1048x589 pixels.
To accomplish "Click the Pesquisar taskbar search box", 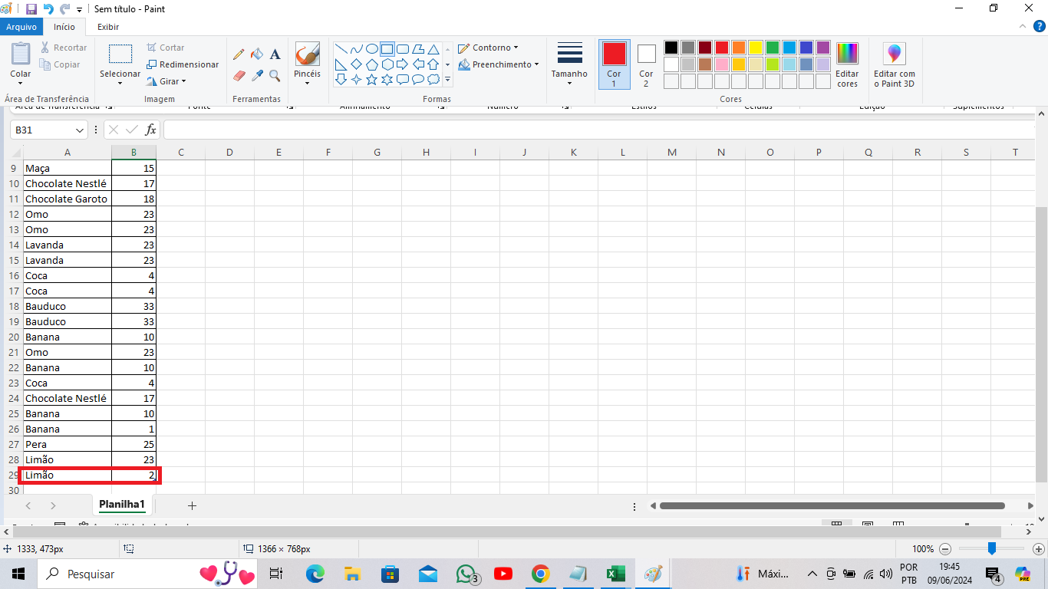I will [x=148, y=574].
